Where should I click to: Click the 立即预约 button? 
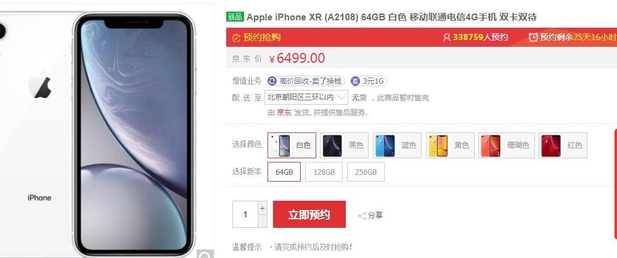309,214
